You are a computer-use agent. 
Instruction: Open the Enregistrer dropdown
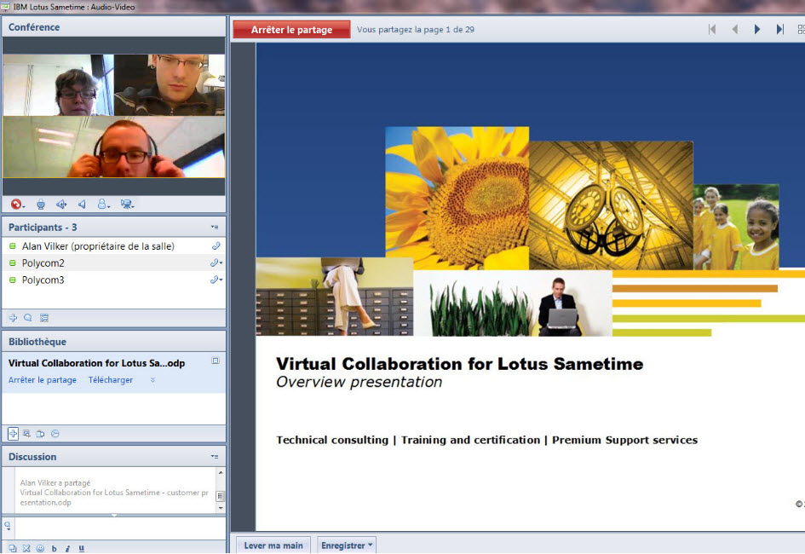[x=347, y=545]
